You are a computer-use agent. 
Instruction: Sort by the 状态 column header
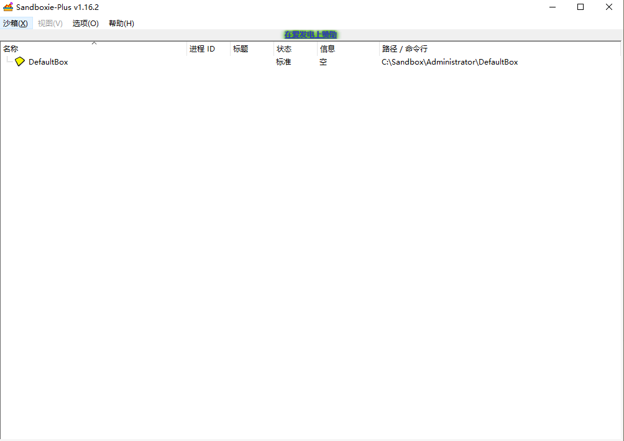tap(295, 49)
